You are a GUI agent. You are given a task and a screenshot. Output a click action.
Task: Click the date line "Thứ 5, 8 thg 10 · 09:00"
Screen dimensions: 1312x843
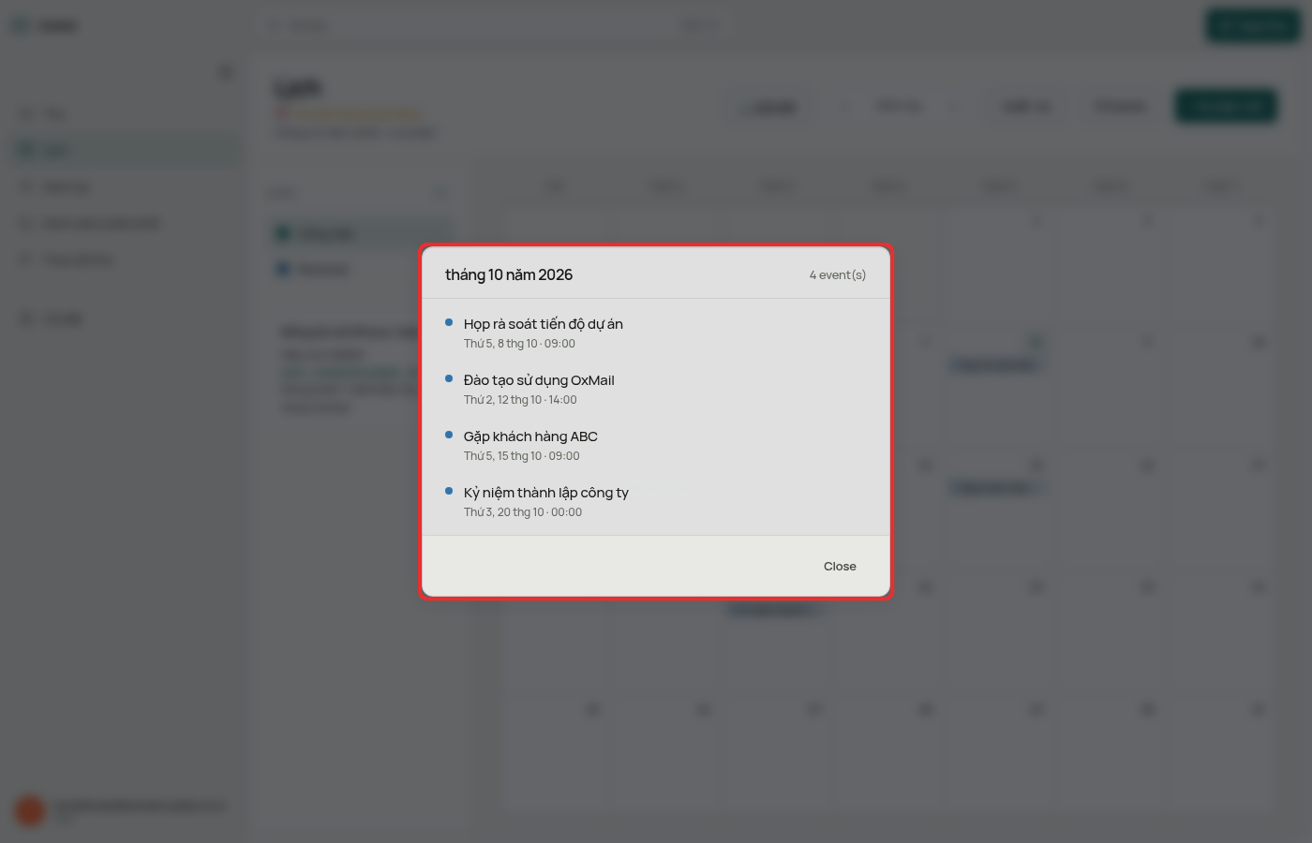tap(519, 344)
